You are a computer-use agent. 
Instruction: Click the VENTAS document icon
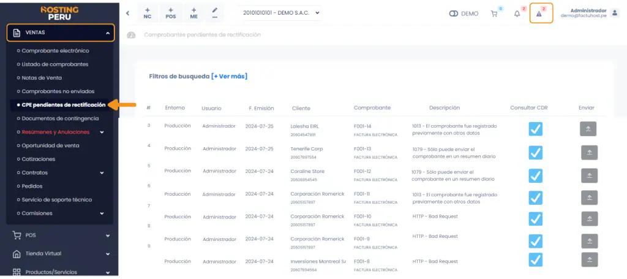(17, 33)
